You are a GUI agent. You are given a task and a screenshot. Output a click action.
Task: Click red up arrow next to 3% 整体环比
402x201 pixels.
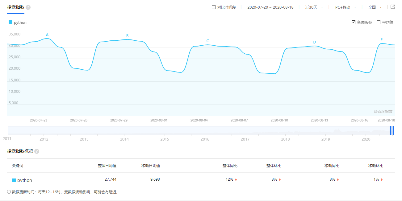tap(280, 180)
